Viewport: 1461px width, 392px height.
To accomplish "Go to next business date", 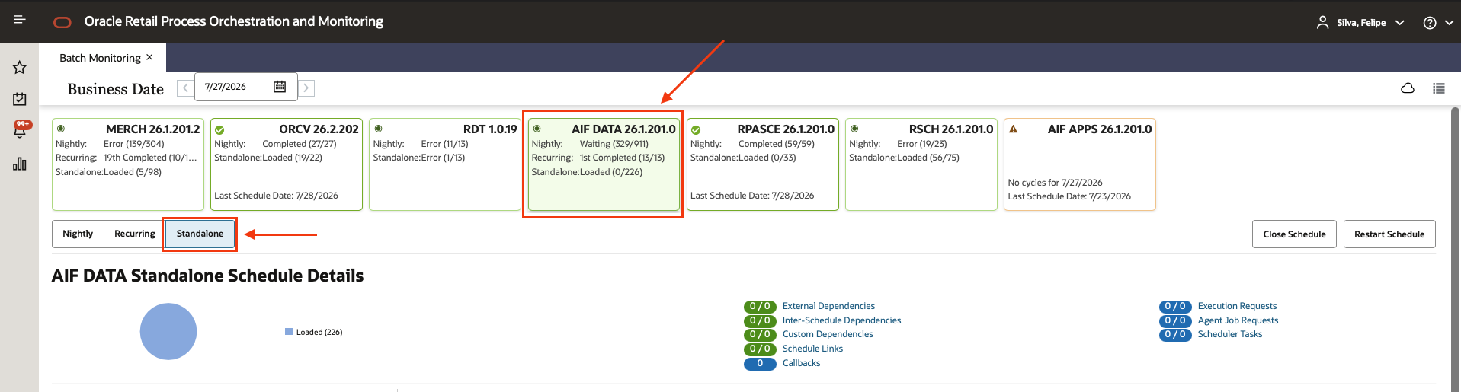I will (x=306, y=88).
